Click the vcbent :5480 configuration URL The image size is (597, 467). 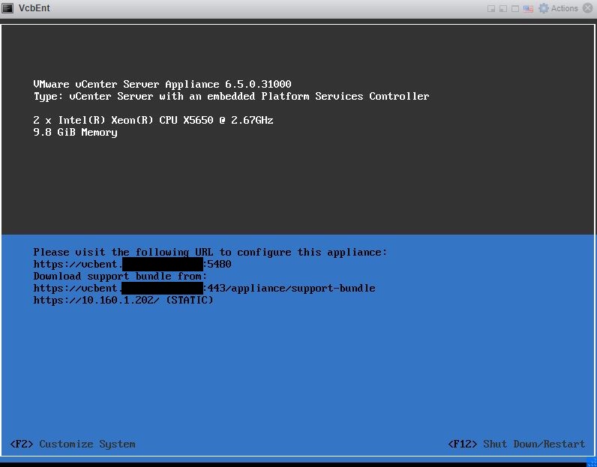(132, 264)
